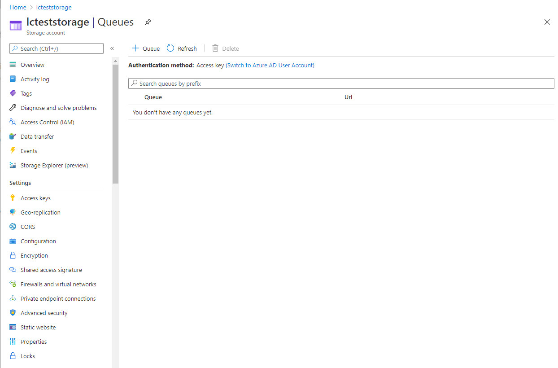This screenshot has height=368, width=558.
Task: Click the plus icon to add Queue
Action: pos(135,48)
